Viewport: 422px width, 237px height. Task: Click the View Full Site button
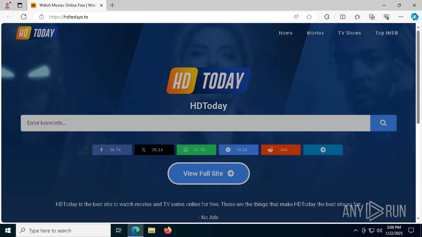coord(209,173)
